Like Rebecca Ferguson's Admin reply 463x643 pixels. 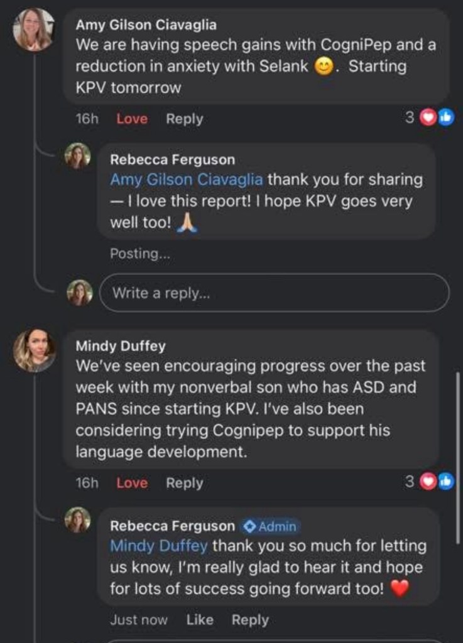(200, 620)
